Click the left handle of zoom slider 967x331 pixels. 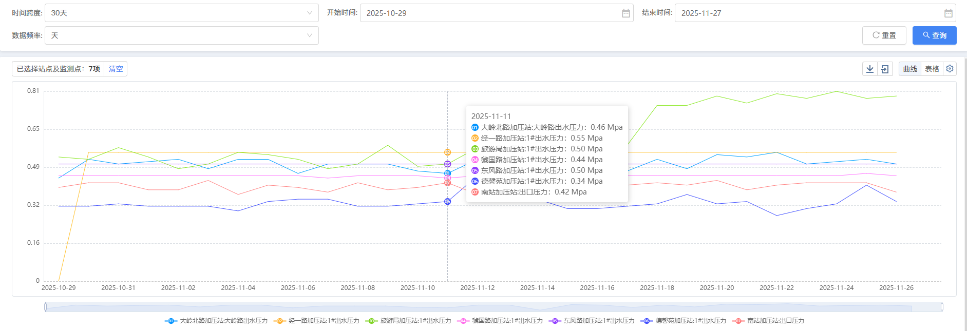[x=45, y=307]
